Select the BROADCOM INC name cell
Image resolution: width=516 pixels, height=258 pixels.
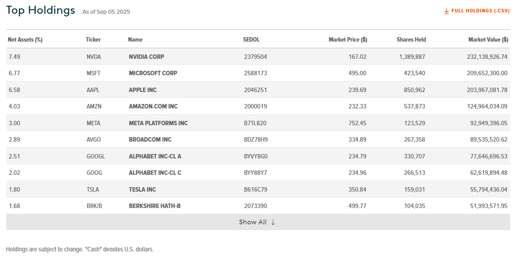(150, 140)
